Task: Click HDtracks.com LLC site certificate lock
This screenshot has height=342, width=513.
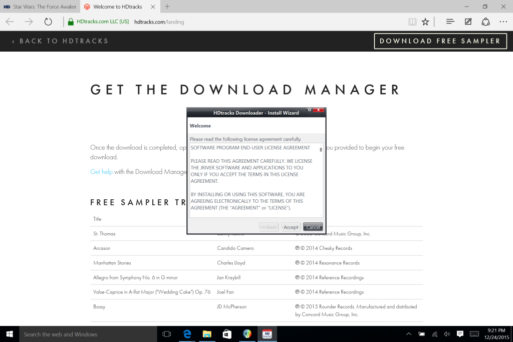Action: tap(71, 22)
